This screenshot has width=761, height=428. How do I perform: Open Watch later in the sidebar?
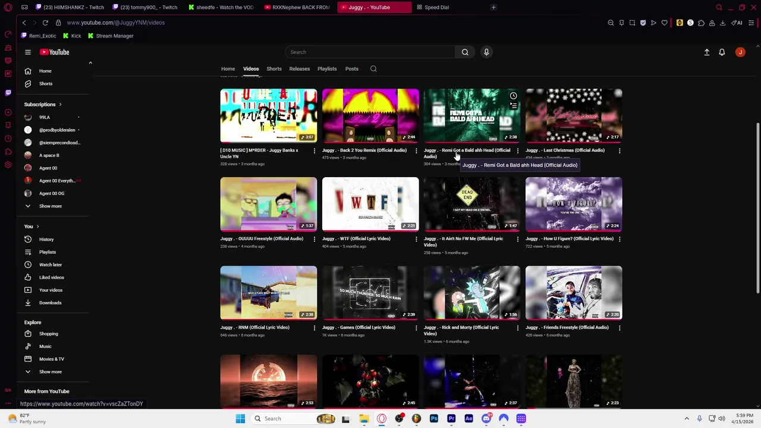click(51, 265)
